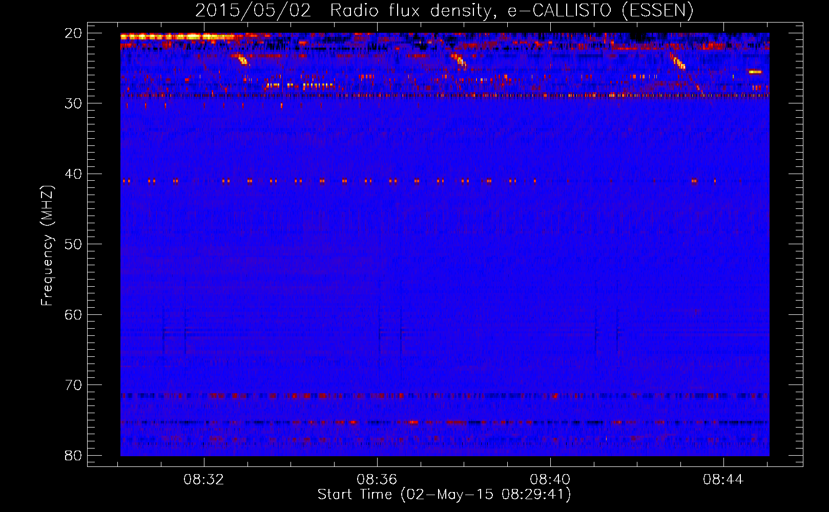Click the 50 frequency tick label
The width and height of the screenshot is (829, 512).
point(73,244)
